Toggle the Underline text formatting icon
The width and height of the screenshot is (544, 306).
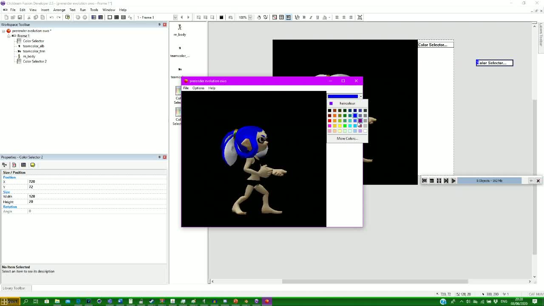(317, 17)
